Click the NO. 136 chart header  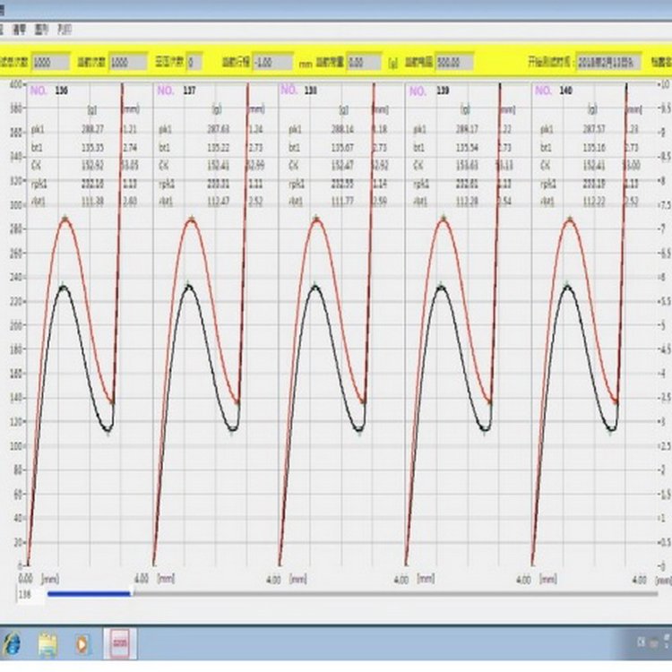[x=48, y=90]
